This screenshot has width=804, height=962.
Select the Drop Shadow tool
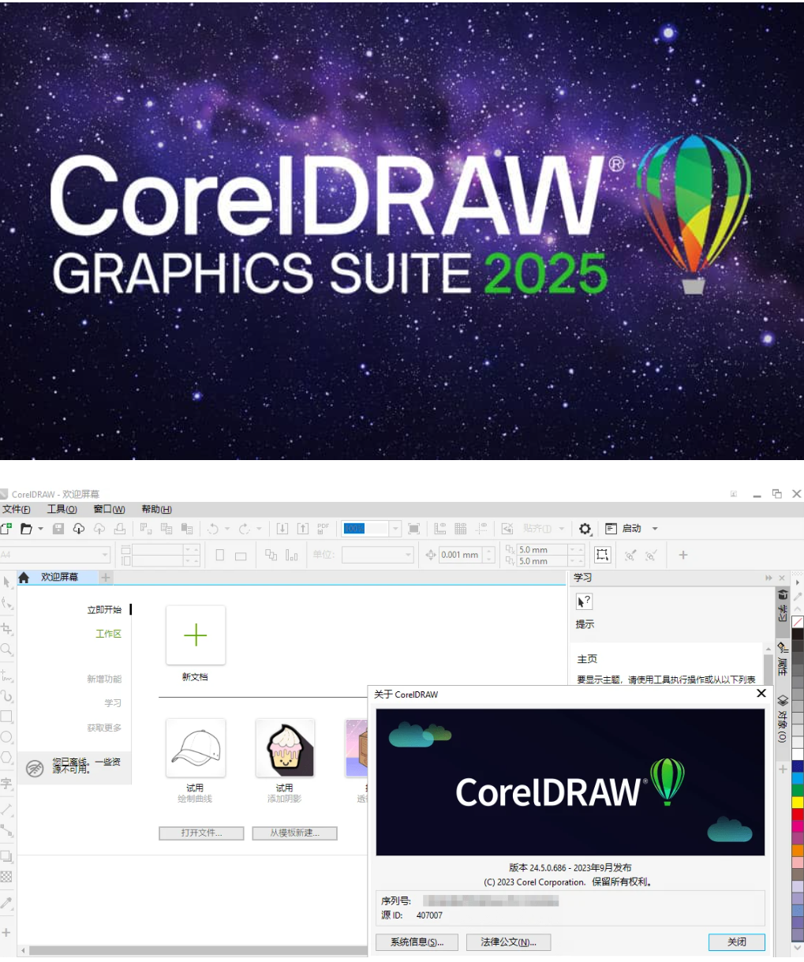coord(6,856)
